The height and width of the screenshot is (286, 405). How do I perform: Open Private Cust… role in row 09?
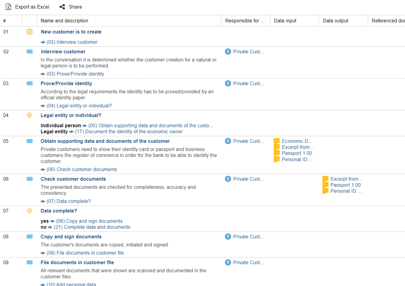tap(248, 263)
